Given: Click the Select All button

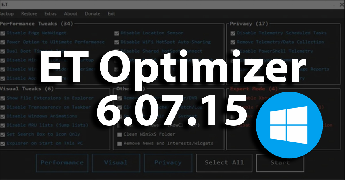Looking at the screenshot, I should point(224,163).
